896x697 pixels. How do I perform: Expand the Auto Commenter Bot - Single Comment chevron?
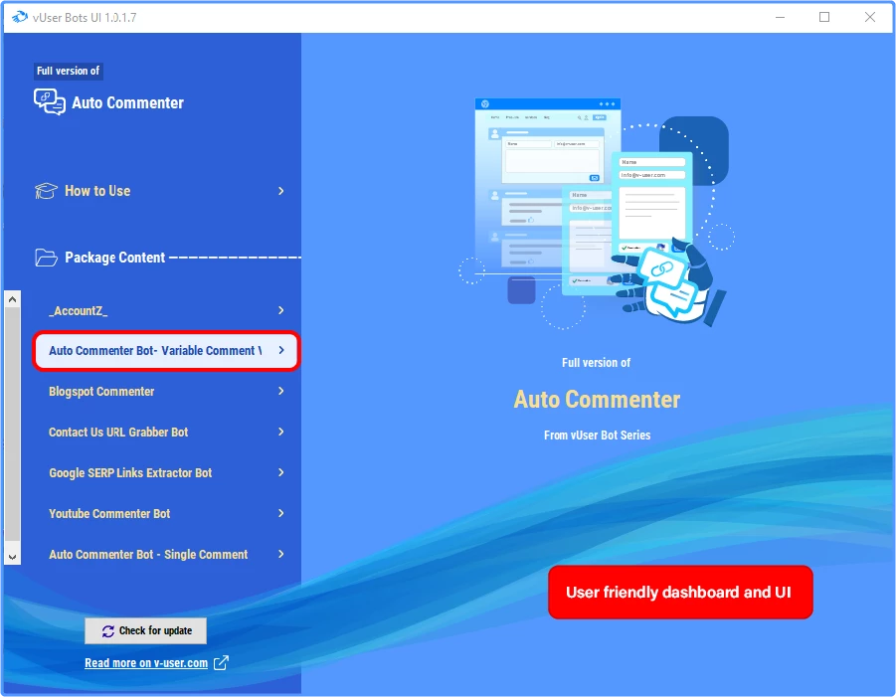coord(281,554)
